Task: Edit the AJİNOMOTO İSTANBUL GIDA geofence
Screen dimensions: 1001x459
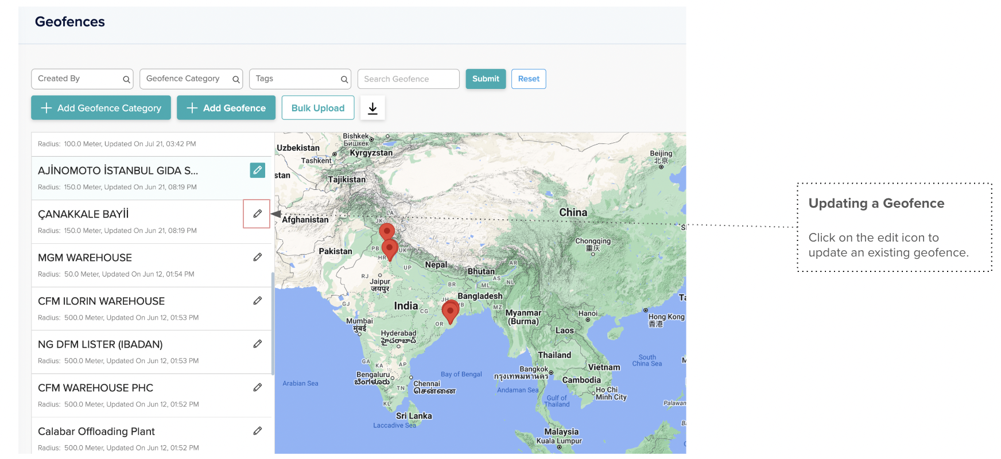Action: click(257, 170)
